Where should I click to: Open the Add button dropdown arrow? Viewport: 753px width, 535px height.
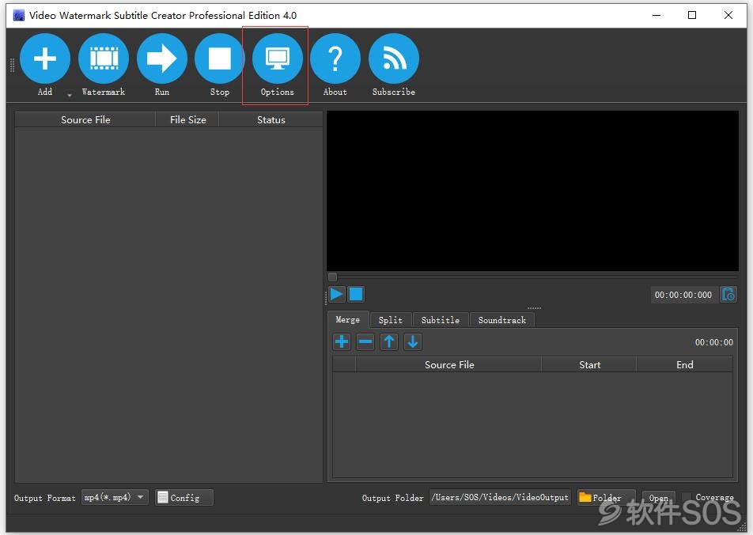pos(70,95)
